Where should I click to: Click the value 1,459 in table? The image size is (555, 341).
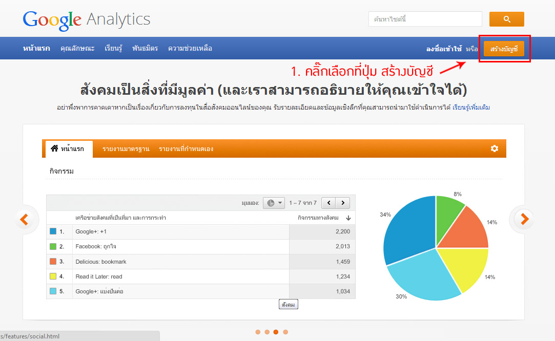tap(343, 262)
